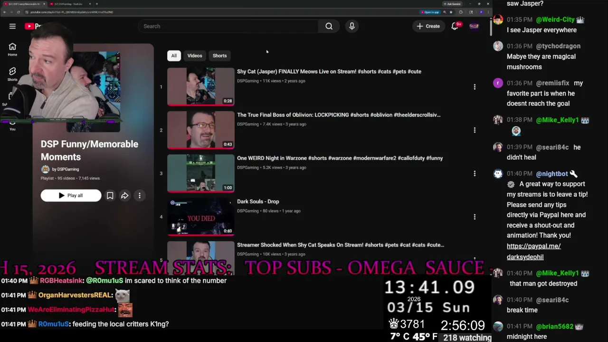This screenshot has width=608, height=342.
Task: Select the All filter chip
Action: coord(174,56)
